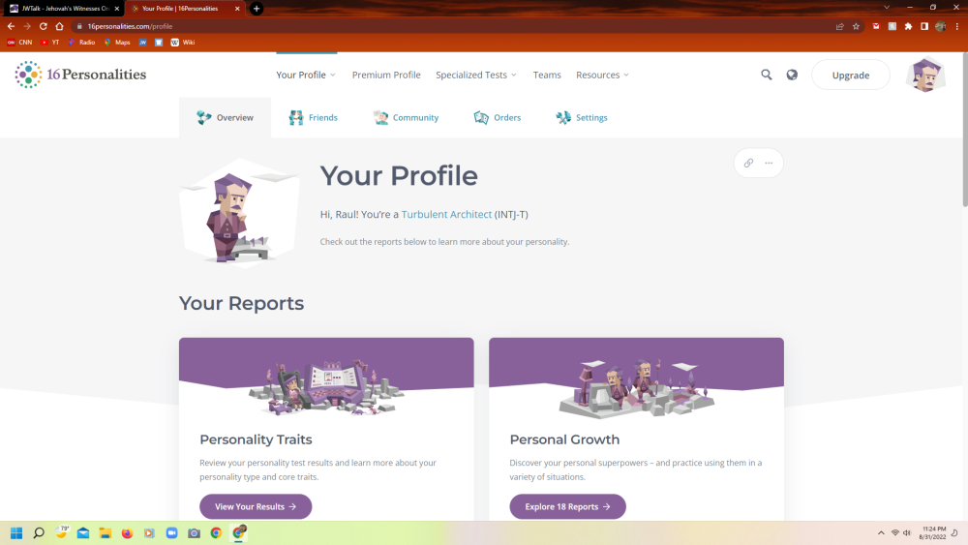Switch to the Friends tab
Image resolution: width=968 pixels, height=545 pixels.
314,117
